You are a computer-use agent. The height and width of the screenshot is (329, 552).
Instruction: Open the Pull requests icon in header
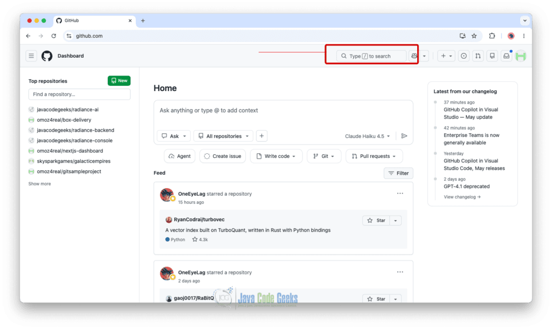tap(478, 56)
